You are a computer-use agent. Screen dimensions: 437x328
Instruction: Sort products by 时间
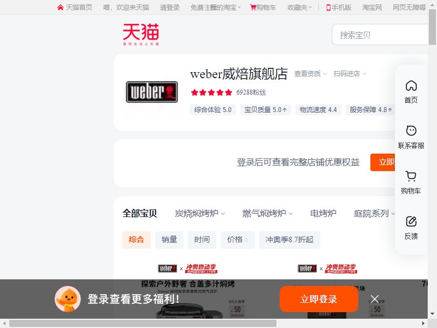click(x=202, y=239)
